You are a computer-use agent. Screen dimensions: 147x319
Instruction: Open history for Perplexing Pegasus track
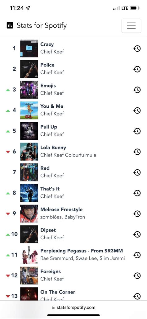[x=137, y=255]
